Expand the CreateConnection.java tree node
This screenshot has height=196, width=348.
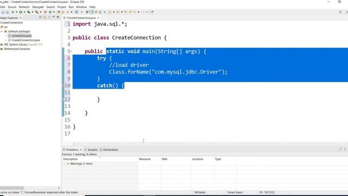(6, 40)
